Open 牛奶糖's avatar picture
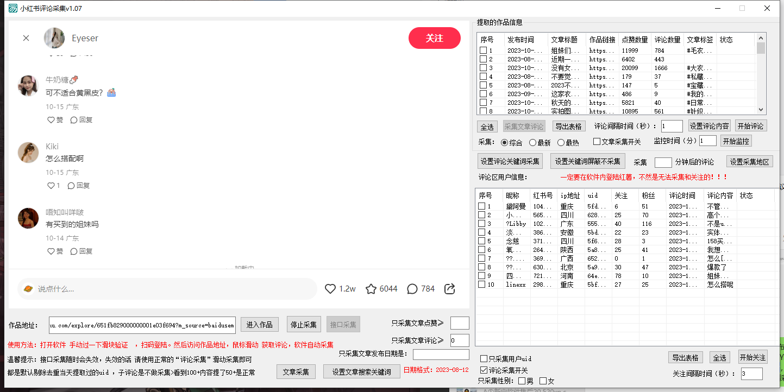Viewport: 784px width, 392px height. pyautogui.click(x=28, y=86)
